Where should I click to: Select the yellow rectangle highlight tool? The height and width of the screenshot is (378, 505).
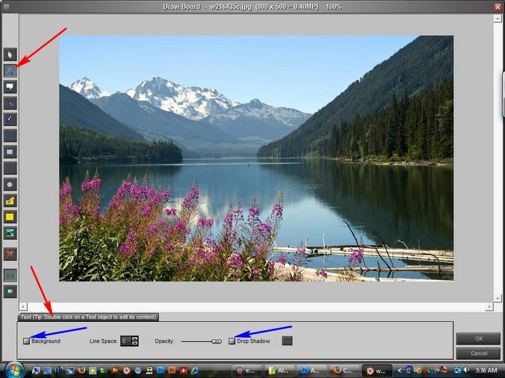click(10, 217)
